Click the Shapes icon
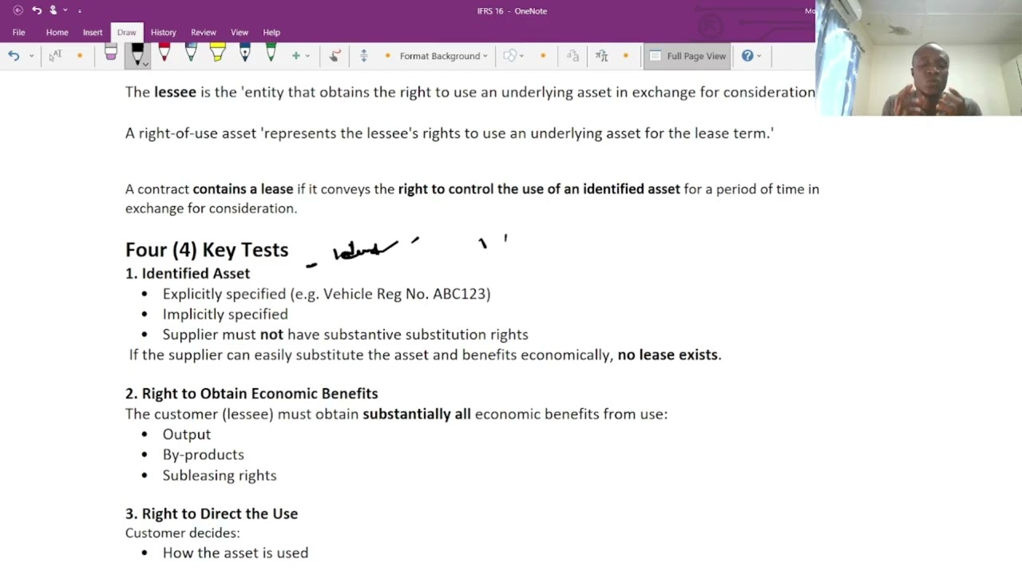1022x575 pixels. (x=509, y=55)
